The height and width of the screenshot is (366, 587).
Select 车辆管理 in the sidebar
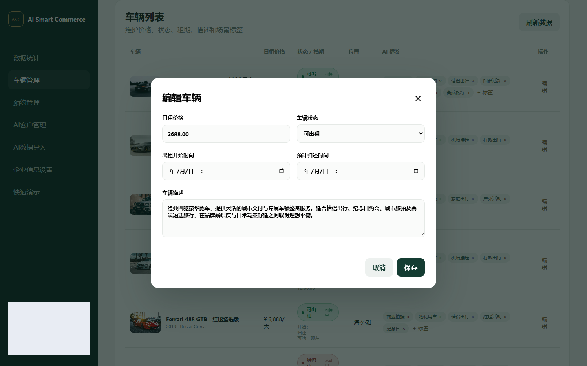[x=49, y=80]
